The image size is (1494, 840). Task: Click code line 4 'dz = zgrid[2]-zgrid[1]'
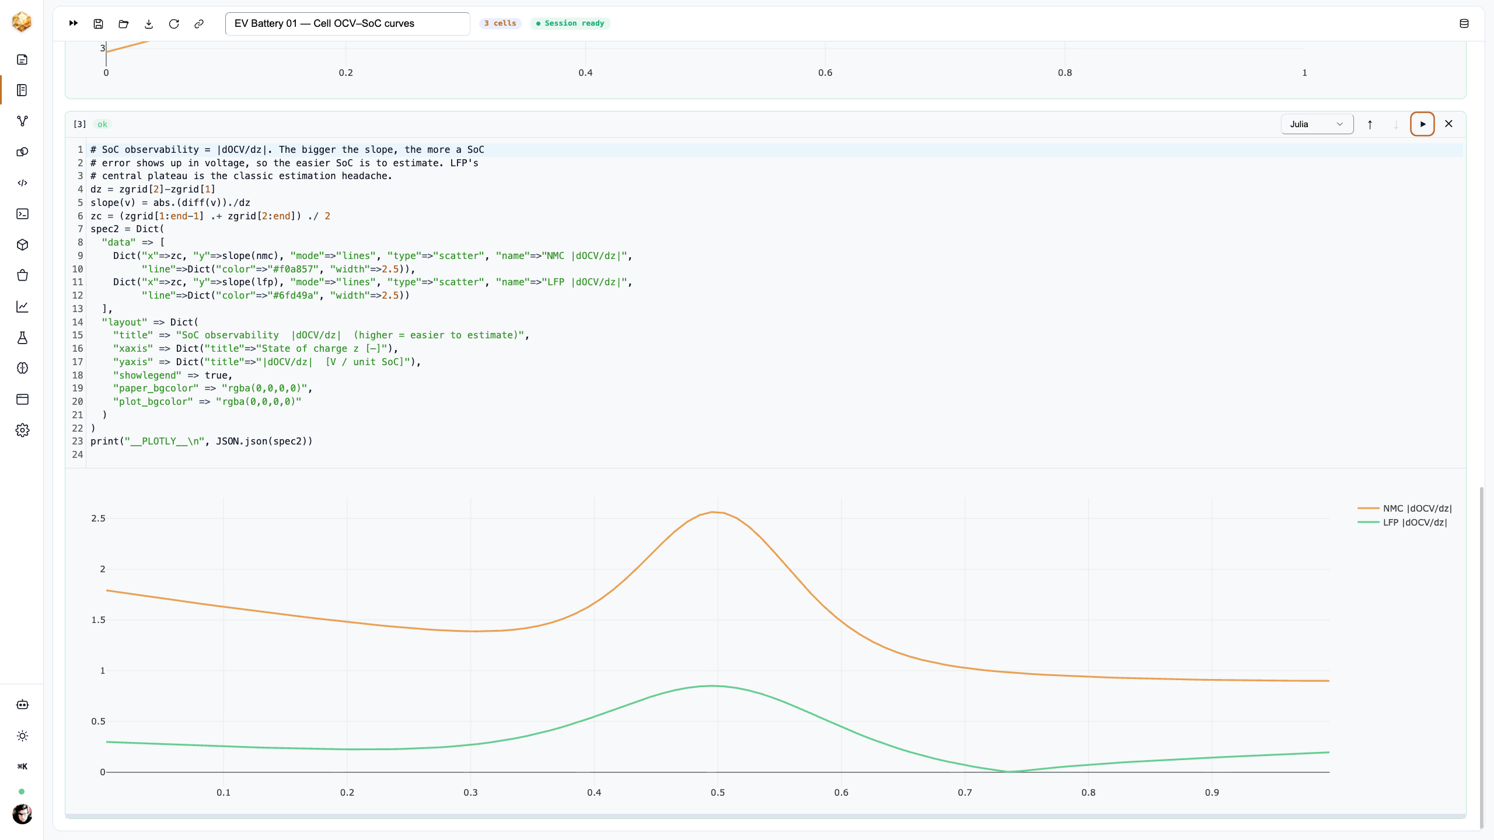click(x=153, y=190)
